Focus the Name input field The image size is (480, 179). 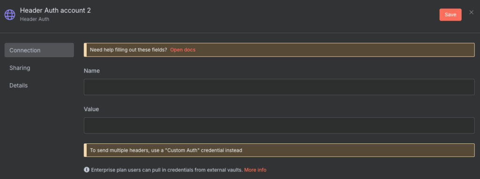click(279, 87)
